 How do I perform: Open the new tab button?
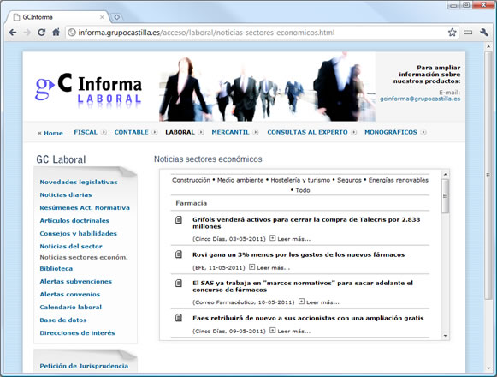pos(116,17)
